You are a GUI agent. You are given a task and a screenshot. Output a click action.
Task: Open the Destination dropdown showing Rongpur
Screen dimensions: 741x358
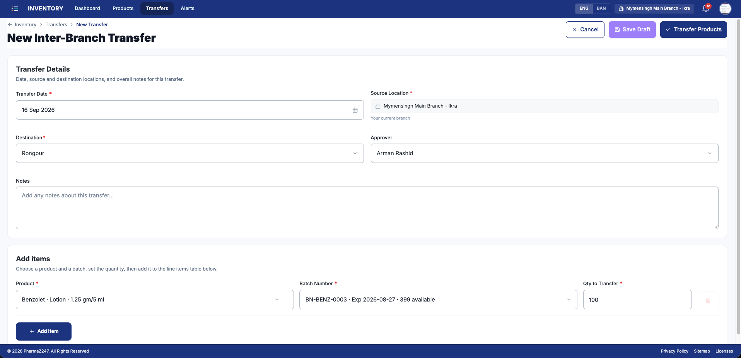[x=190, y=153]
